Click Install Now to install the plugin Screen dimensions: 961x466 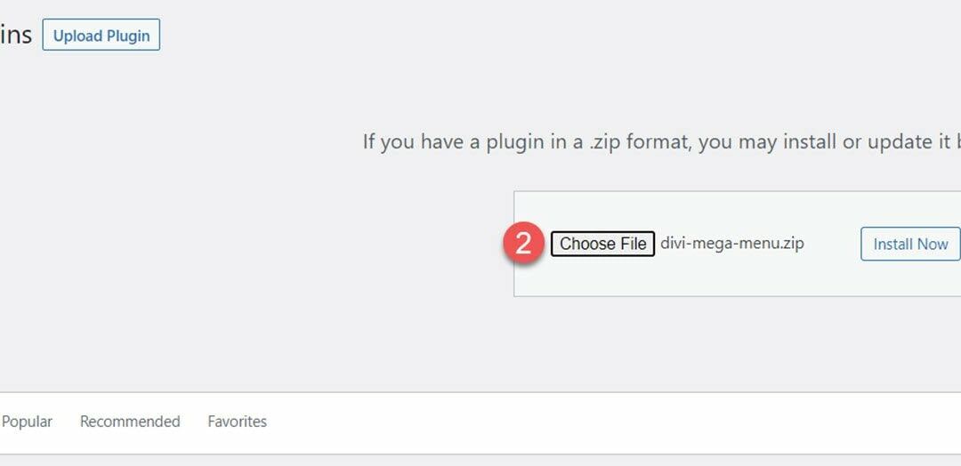pyautogui.click(x=909, y=244)
